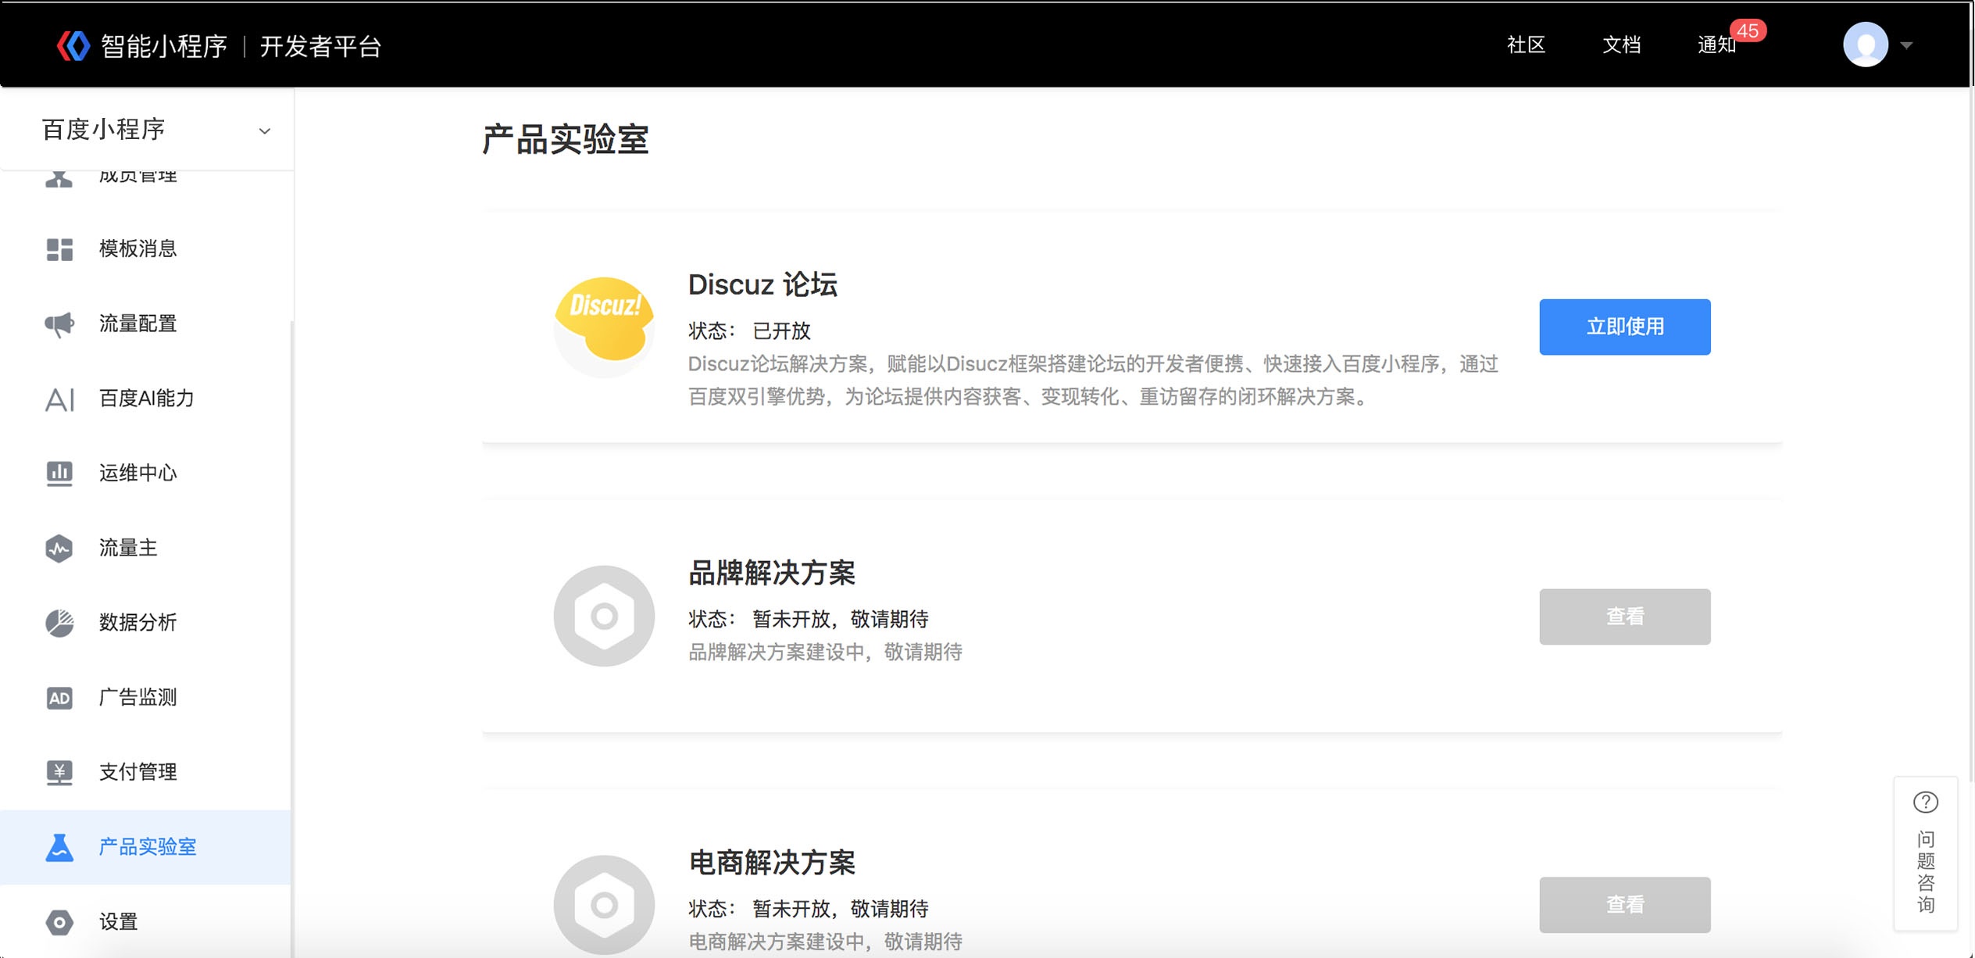Click the 支付管理 yen icon

[x=59, y=772]
